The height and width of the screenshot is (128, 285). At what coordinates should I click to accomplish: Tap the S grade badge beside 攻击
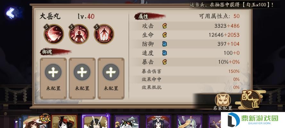pos(164,26)
